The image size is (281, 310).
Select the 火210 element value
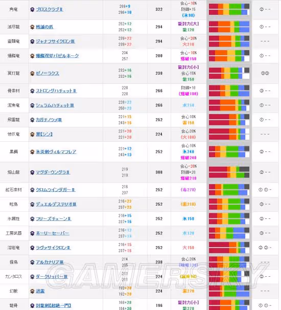[x=188, y=45]
